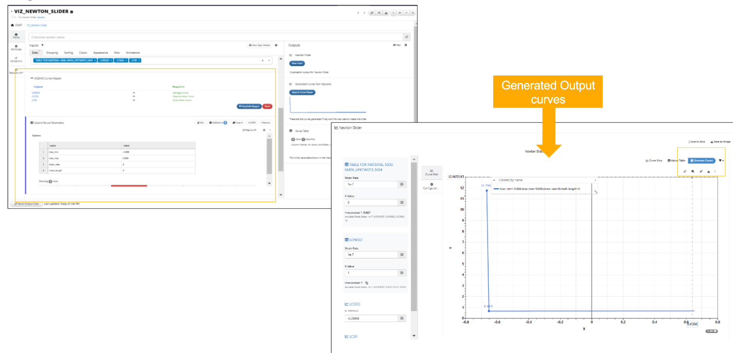Open the filter dropdown beside Generate Curves
The height and width of the screenshot is (353, 733).
pos(721,161)
